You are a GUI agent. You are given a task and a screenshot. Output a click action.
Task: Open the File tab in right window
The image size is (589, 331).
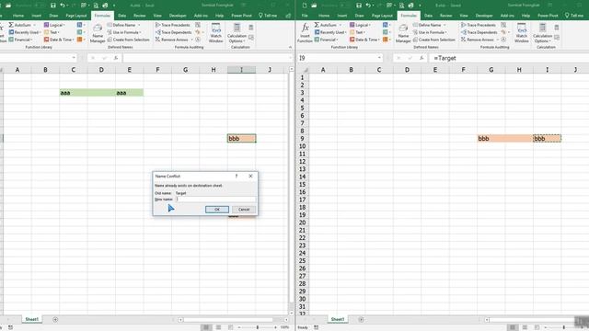[305, 16]
